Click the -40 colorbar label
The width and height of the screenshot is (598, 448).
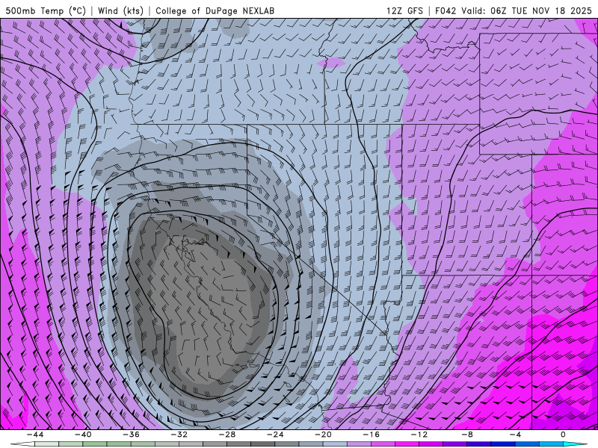tap(83, 435)
